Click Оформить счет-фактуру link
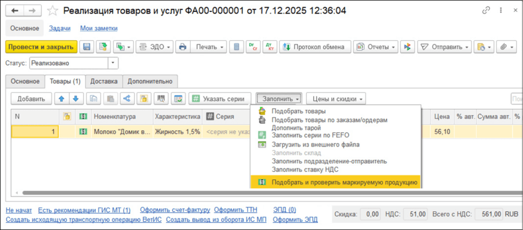This screenshot has width=523, height=230. pos(175,210)
